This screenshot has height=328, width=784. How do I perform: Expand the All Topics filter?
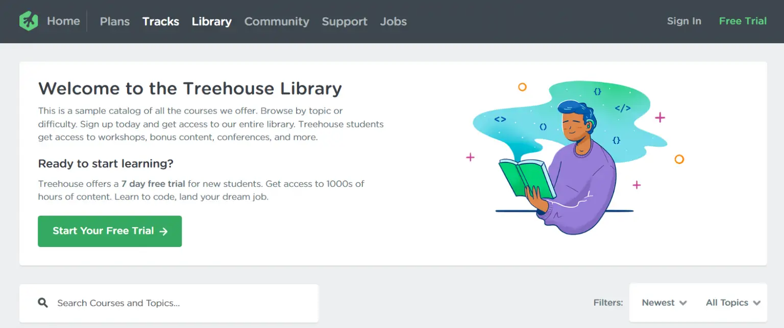[726, 302]
